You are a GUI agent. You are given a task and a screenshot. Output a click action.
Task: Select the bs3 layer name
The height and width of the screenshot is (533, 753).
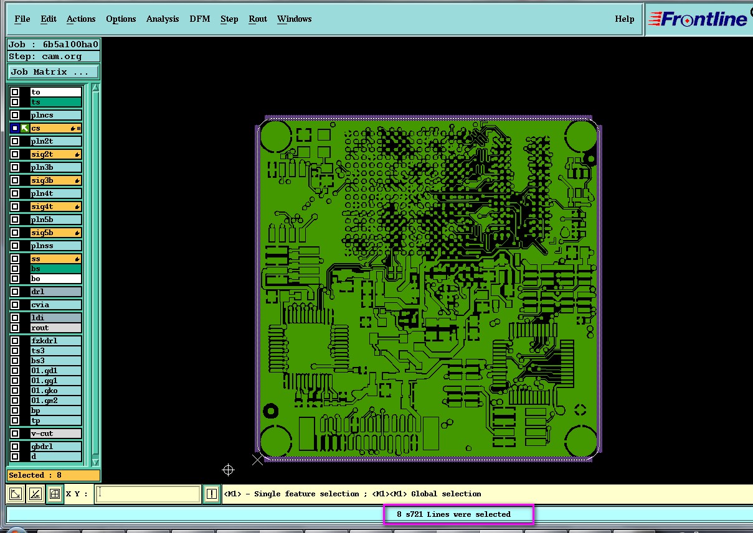click(x=56, y=361)
